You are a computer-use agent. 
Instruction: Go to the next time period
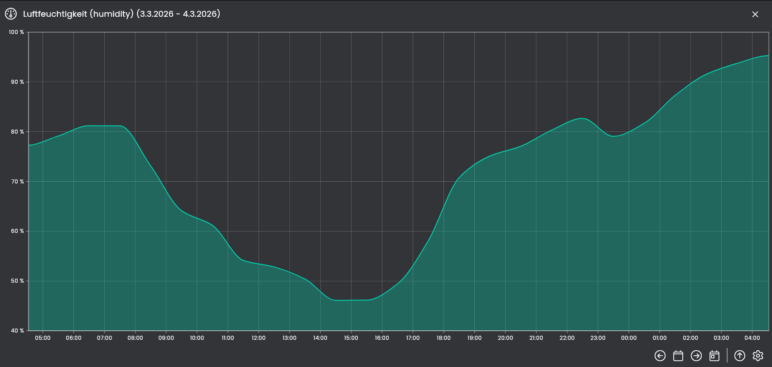tap(696, 356)
